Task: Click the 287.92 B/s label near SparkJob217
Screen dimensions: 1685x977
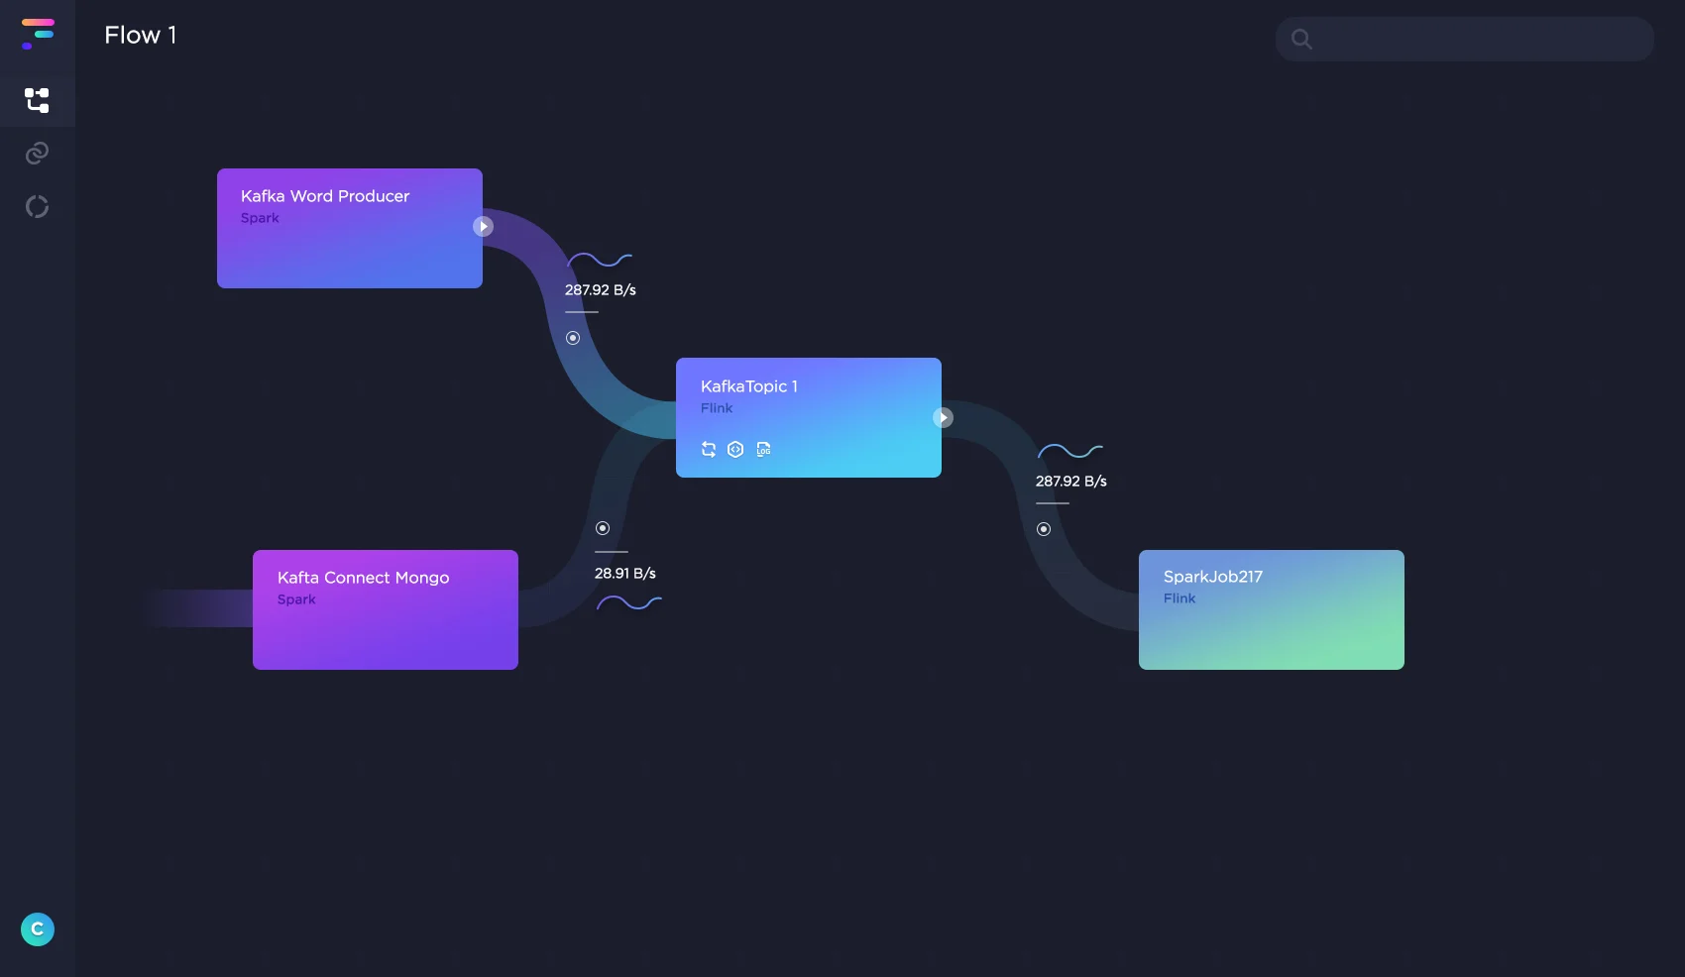Action: point(1071,482)
